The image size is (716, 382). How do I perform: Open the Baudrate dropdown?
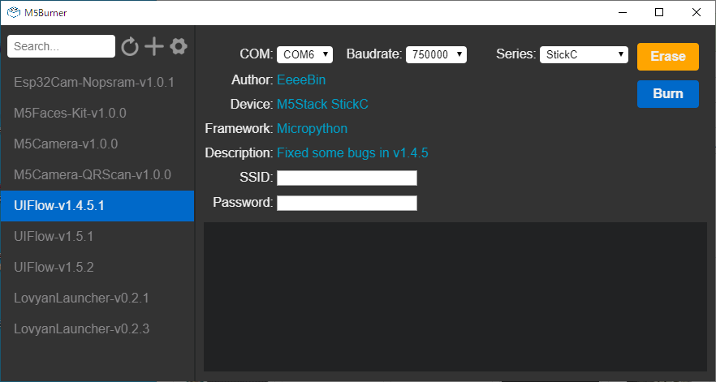click(436, 54)
